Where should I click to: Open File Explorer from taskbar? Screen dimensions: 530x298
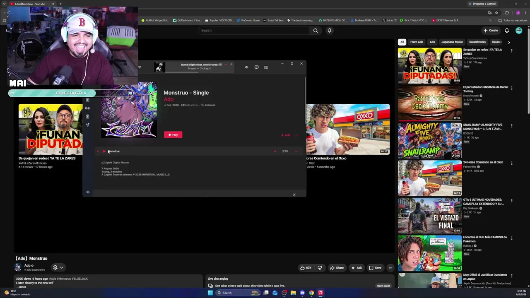tap(293, 293)
